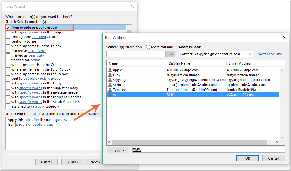Enable 'marked as importance' condition
Screen dimensions: 291x171
pos(8,51)
